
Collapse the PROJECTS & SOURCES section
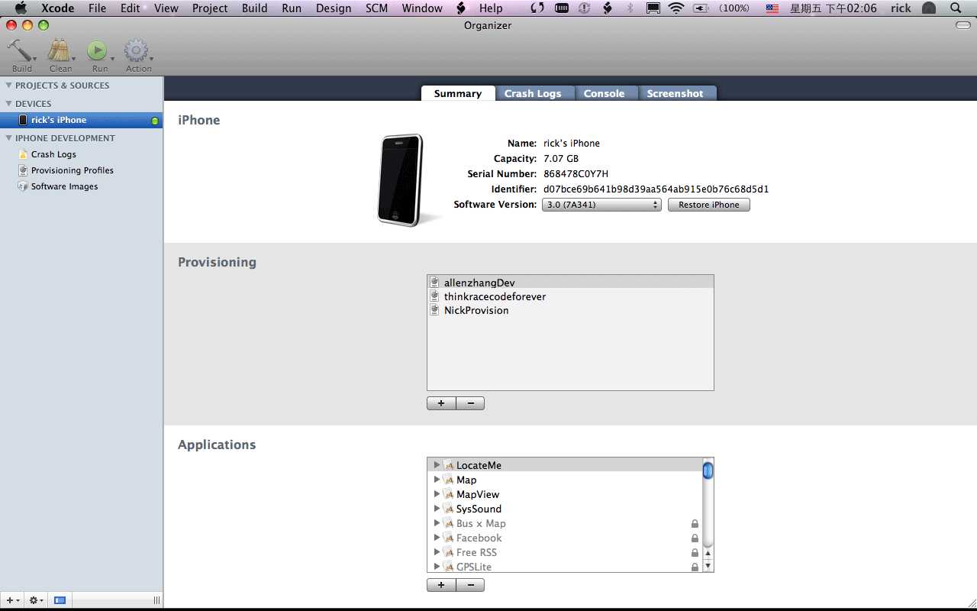pos(8,86)
